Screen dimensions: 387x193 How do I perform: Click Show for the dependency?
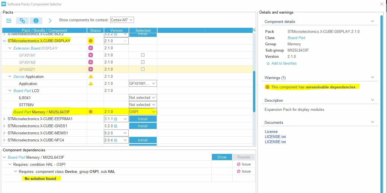pyautogui.click(x=222, y=157)
